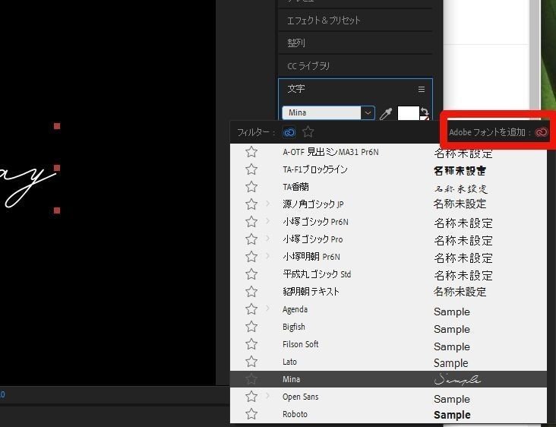Click the Creative Cloud icon to add Adobe Fonts
Screen dimensions: 556x427
541,132
